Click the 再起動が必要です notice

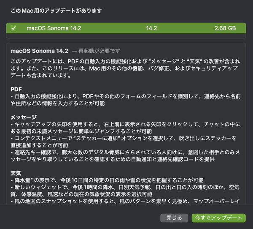[x=99, y=51]
